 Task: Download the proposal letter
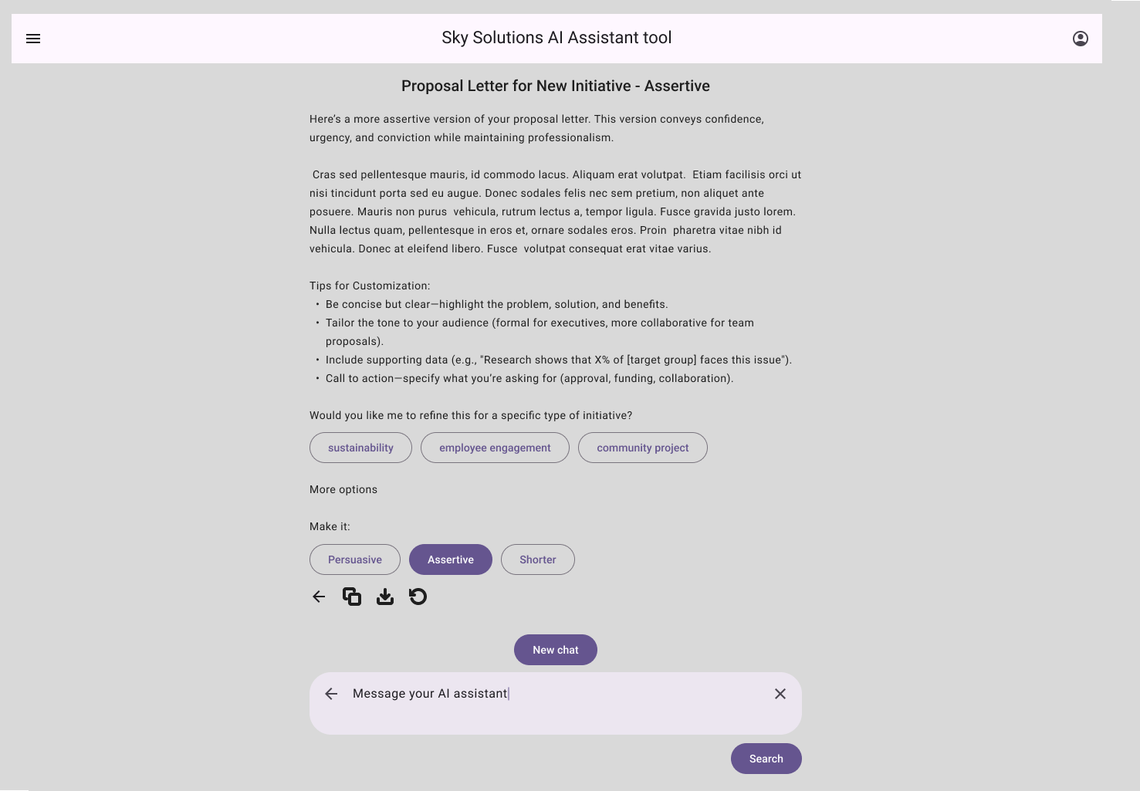(x=385, y=597)
